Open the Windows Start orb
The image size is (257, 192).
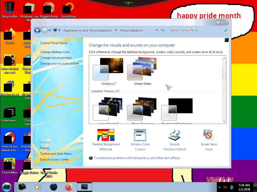click(x=7, y=187)
